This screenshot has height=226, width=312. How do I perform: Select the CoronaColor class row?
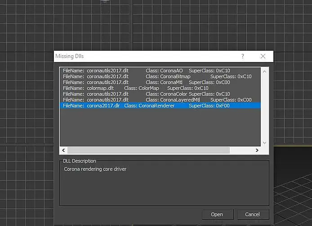click(160, 94)
